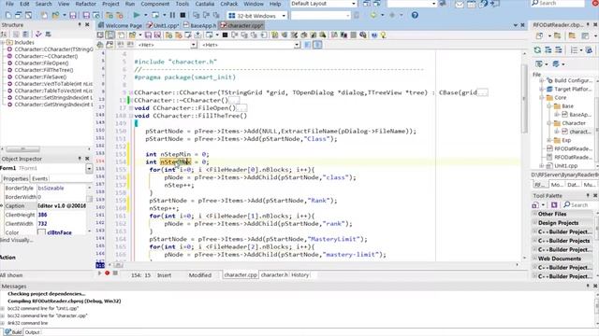
Task: Click the IDE search box at top right
Action: point(558,4)
